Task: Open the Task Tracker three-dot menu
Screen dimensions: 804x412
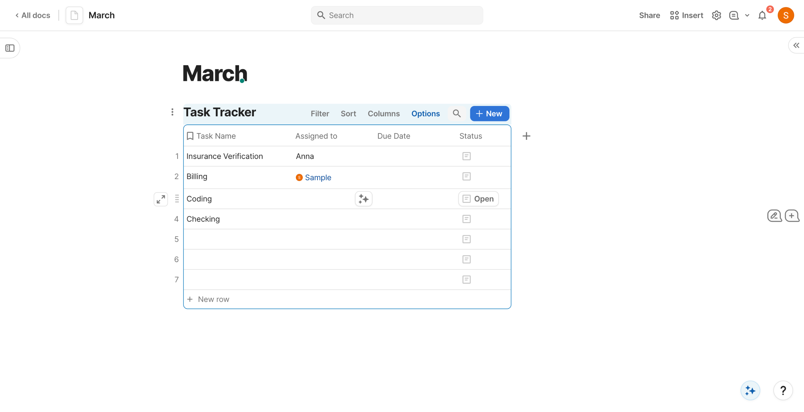Action: coord(172,112)
